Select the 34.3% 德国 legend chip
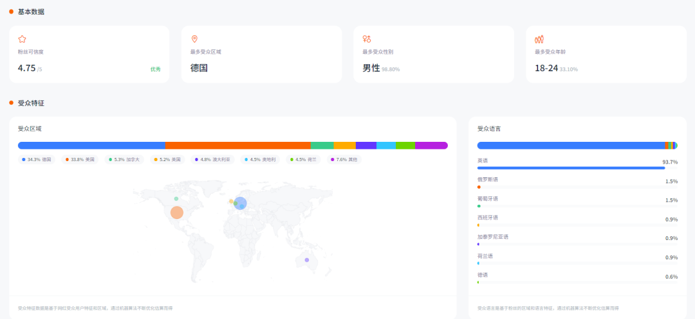The image size is (695, 319). [36, 159]
